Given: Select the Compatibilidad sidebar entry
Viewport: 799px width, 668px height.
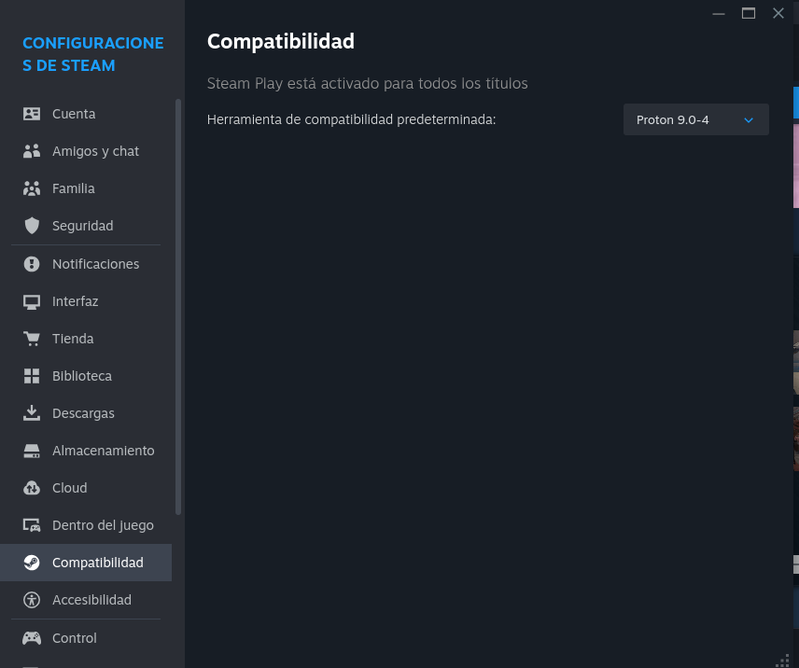Looking at the screenshot, I should point(97,563).
